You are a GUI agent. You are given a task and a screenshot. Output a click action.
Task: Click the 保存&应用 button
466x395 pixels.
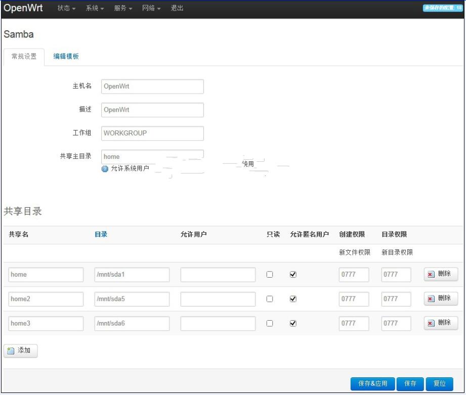(x=372, y=384)
